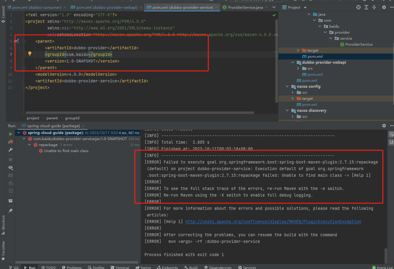This screenshot has height=269, width=394.
Task: Click the 'groupId' breadcrumb
Action: [72, 118]
